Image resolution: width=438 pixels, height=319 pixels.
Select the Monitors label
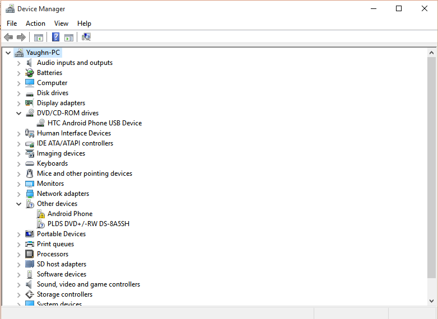[x=50, y=184]
